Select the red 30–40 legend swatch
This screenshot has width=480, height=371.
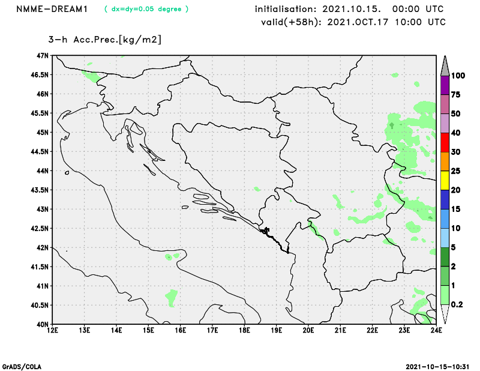click(445, 142)
